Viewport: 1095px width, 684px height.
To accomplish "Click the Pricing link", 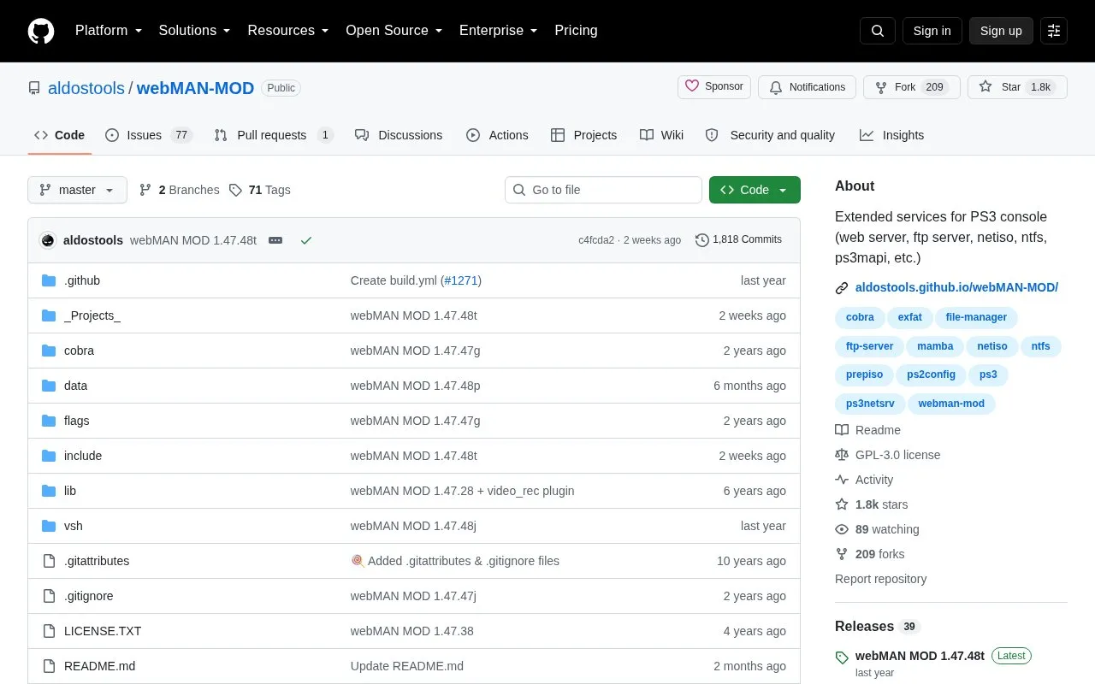I will pos(576,31).
